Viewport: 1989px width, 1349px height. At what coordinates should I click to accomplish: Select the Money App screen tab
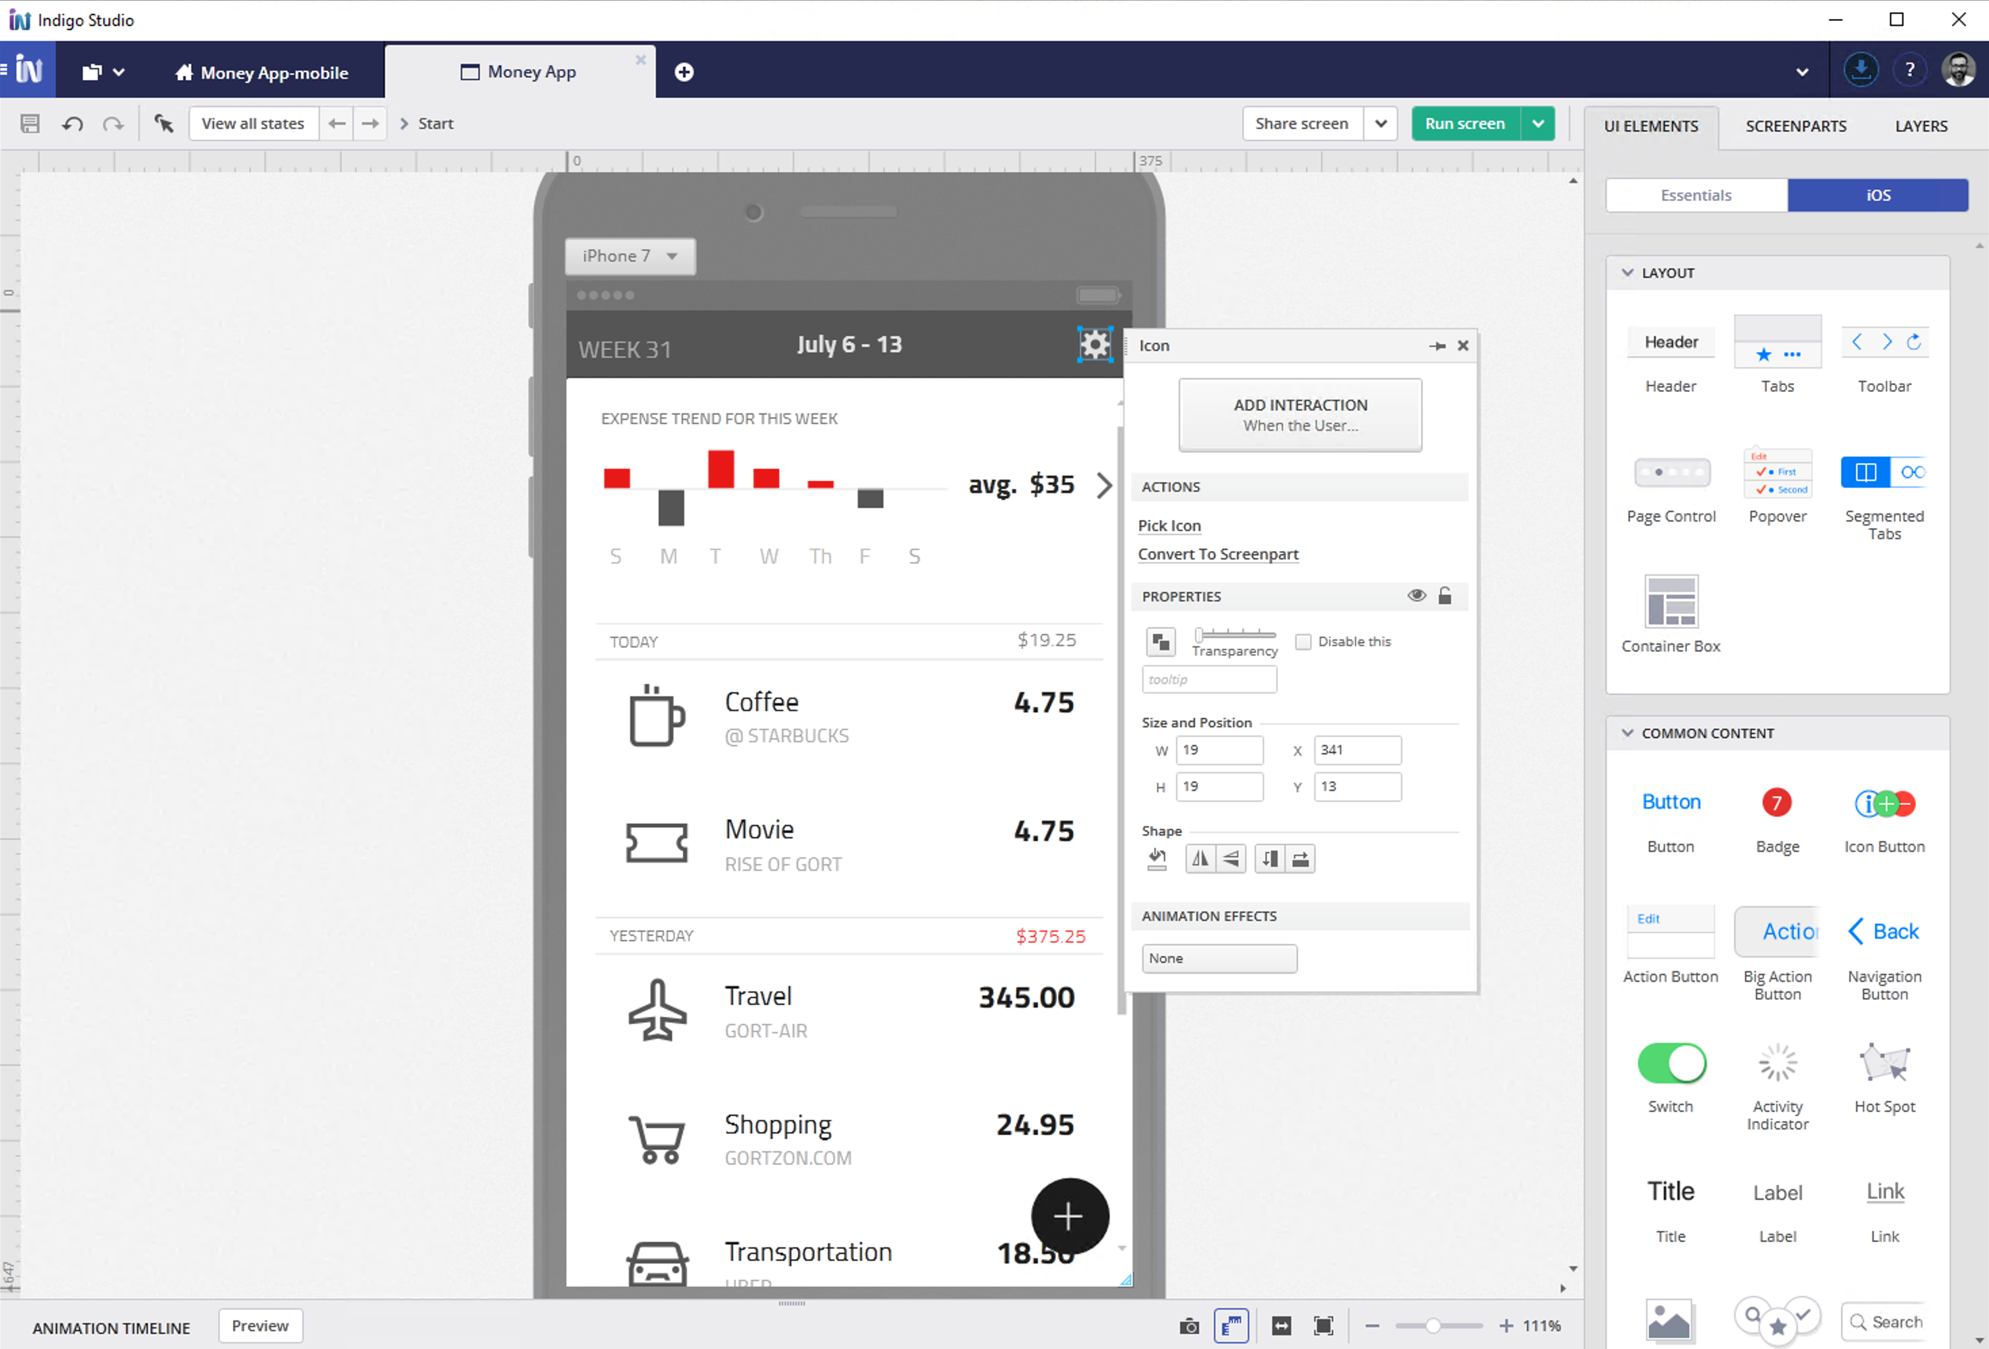519,72
